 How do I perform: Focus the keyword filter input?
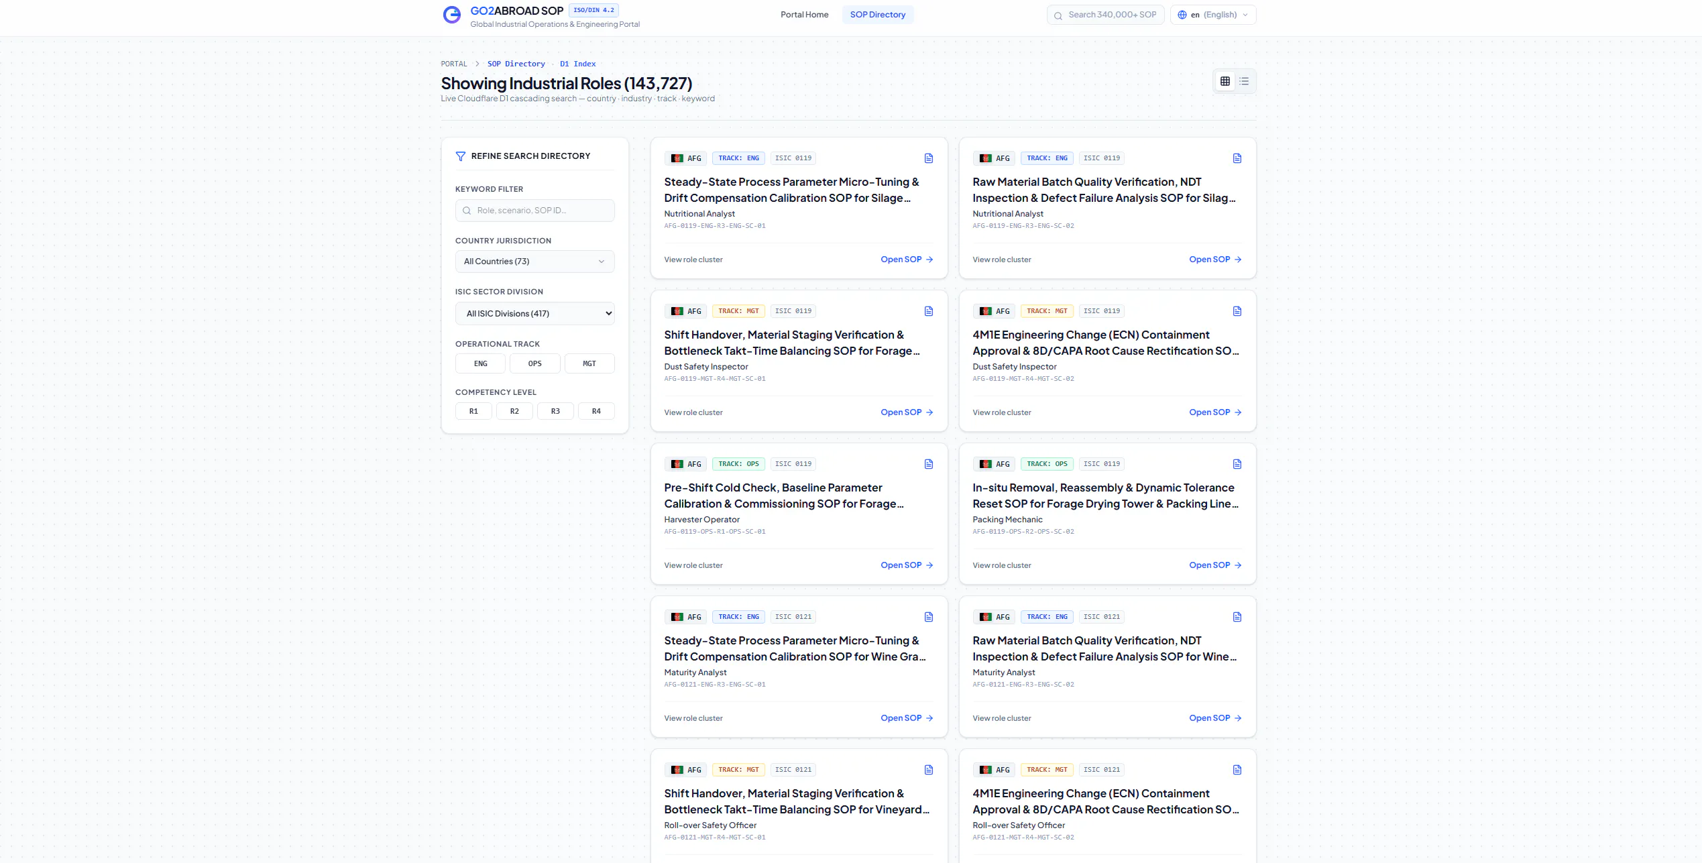(x=535, y=211)
